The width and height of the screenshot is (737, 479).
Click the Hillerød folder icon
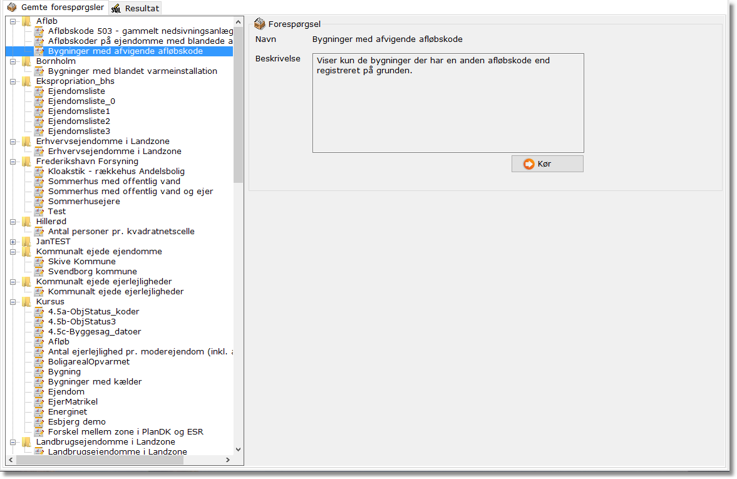click(x=26, y=222)
